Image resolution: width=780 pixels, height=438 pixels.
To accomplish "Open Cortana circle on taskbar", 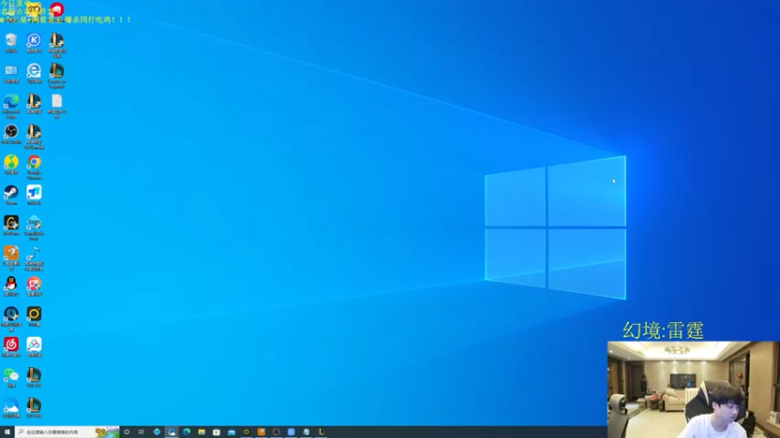I will [x=127, y=432].
